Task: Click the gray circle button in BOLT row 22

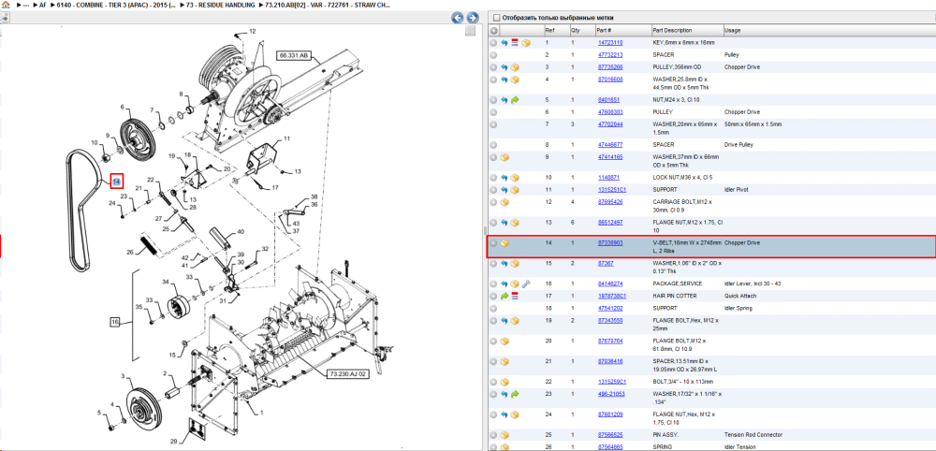Action: click(x=493, y=382)
